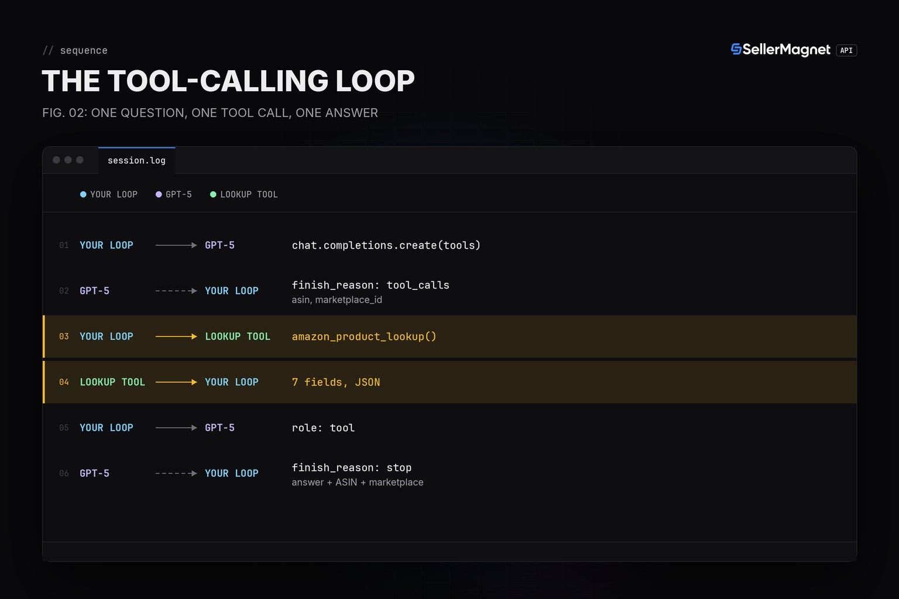Click "answer + ASIN + marketplace" subtext

coord(358,482)
